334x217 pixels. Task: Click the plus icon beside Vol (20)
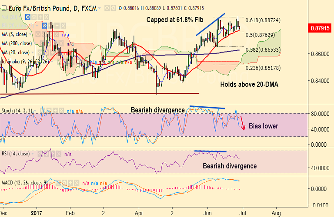[40, 17]
